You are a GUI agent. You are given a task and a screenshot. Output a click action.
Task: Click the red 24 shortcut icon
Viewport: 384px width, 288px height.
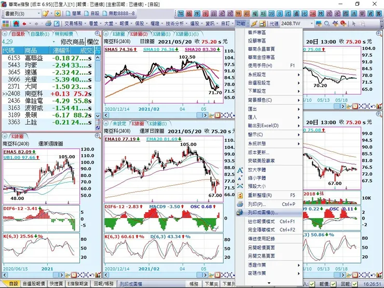click(x=312, y=13)
